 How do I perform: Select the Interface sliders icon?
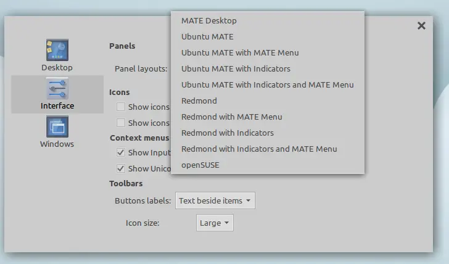click(57, 88)
